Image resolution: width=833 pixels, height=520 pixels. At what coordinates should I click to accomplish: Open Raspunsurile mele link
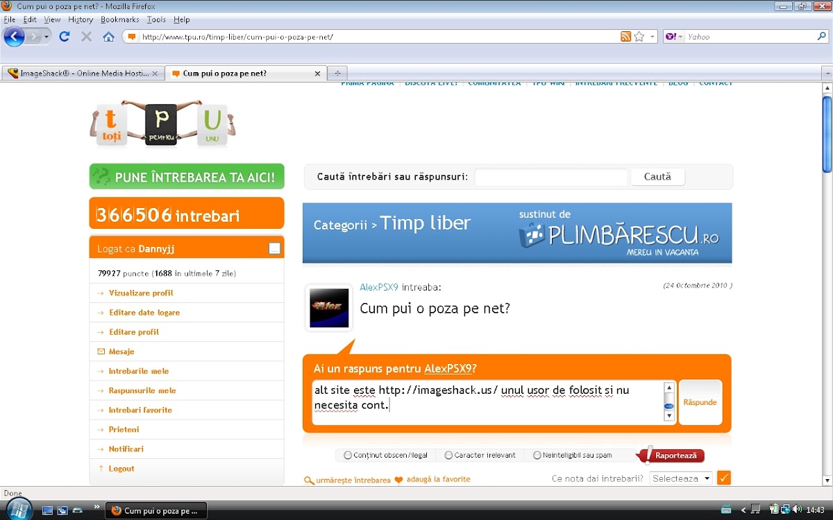coord(142,390)
